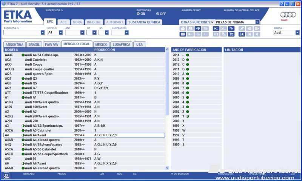
Task: Click the Audi rings logo
Action: (x=288, y=15)
